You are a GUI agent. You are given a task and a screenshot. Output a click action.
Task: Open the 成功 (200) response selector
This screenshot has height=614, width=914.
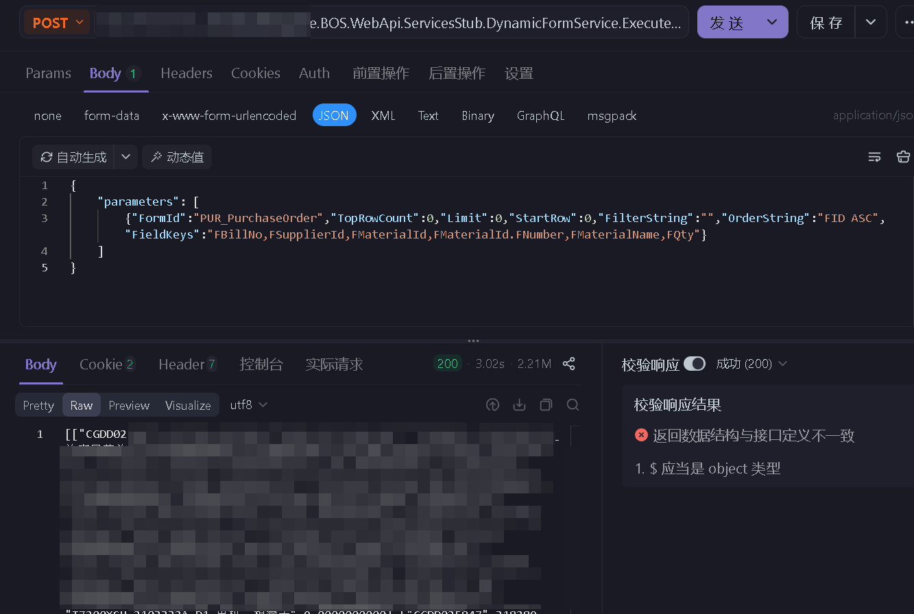coord(751,364)
